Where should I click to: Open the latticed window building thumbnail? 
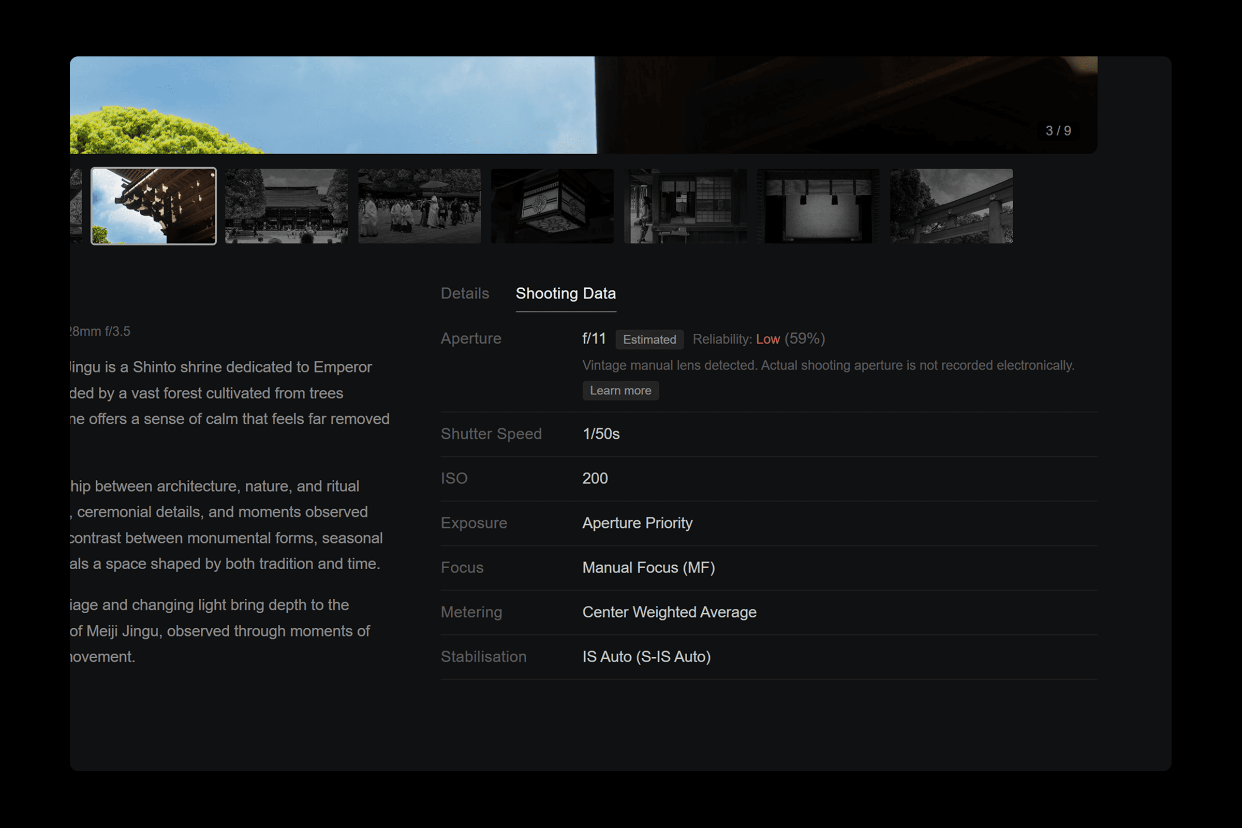tap(685, 206)
